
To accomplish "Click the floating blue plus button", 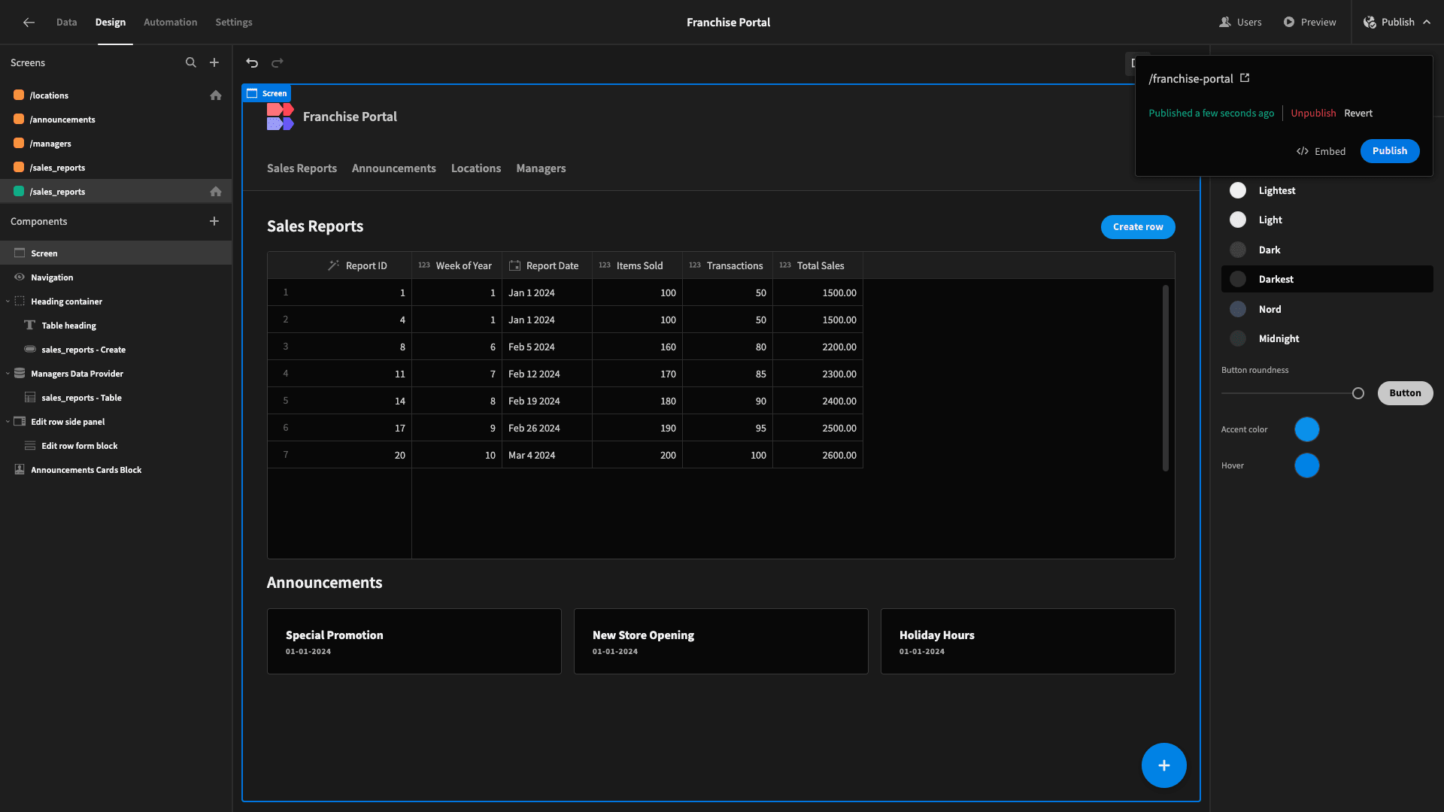I will (1163, 765).
